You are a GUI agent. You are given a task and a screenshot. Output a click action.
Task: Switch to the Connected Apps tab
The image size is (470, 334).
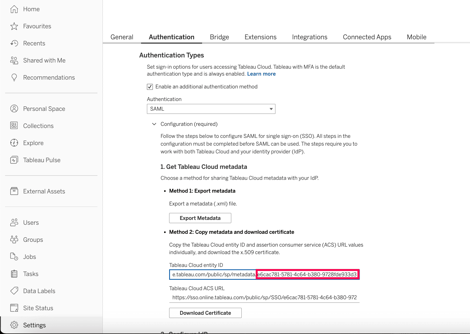(x=367, y=37)
